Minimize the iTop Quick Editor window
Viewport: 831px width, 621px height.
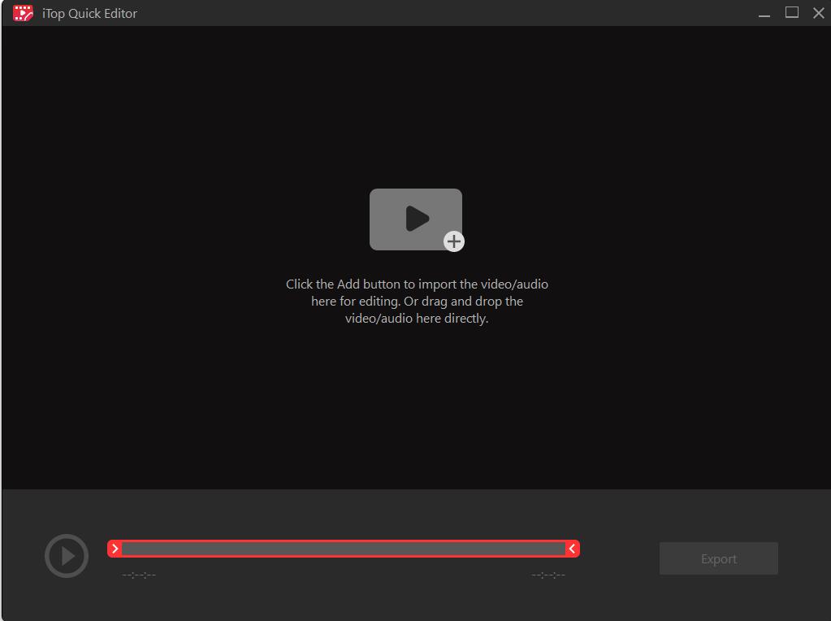(x=764, y=14)
